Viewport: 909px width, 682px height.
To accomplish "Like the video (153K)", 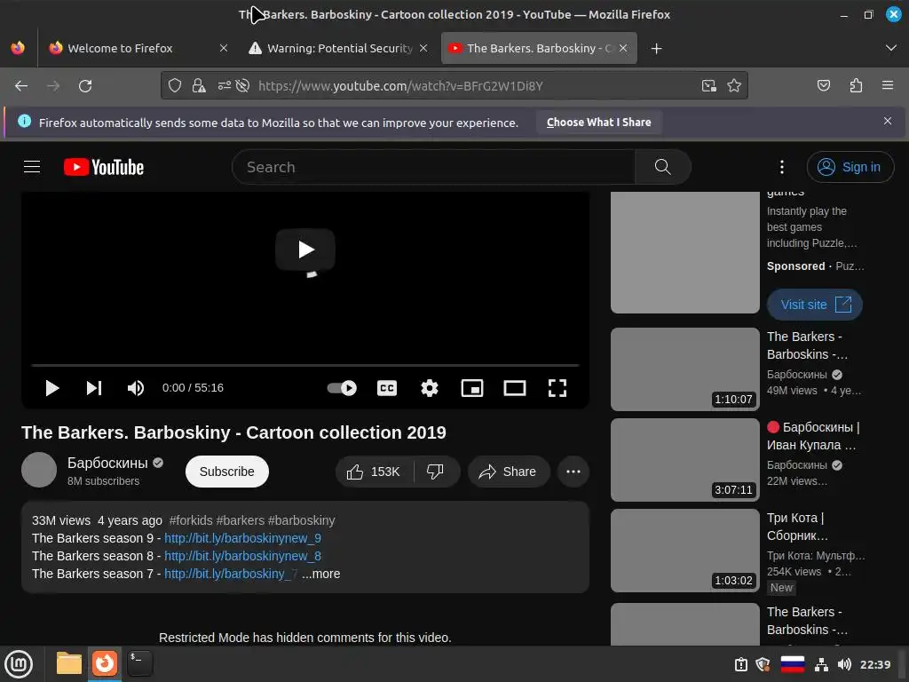I will tap(375, 472).
